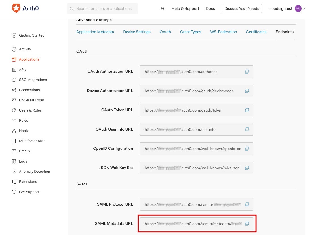Select the Application Metadata tab
This screenshot has width=312, height=235.
tap(95, 32)
